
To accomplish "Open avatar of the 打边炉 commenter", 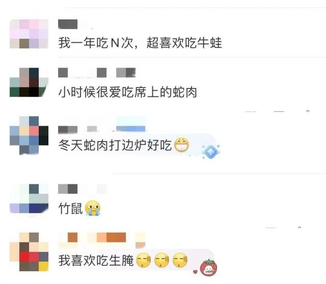I will coord(29,135).
